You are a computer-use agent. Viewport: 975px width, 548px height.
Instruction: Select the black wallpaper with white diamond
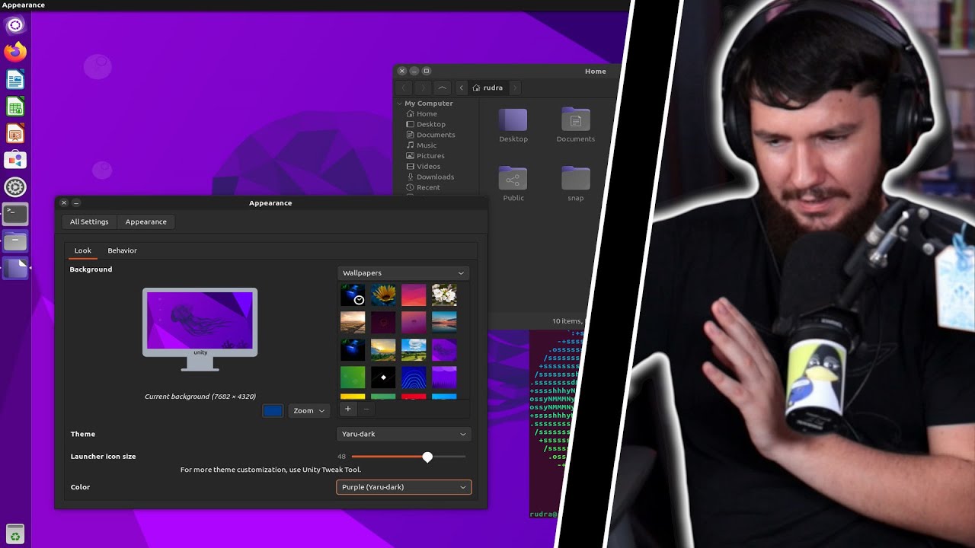383,377
